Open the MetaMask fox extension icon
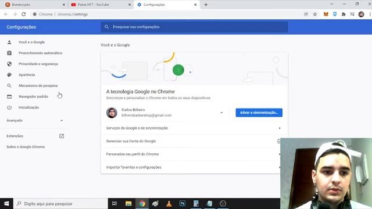This screenshot has height=209, width=372. pyautogui.click(x=325, y=14)
